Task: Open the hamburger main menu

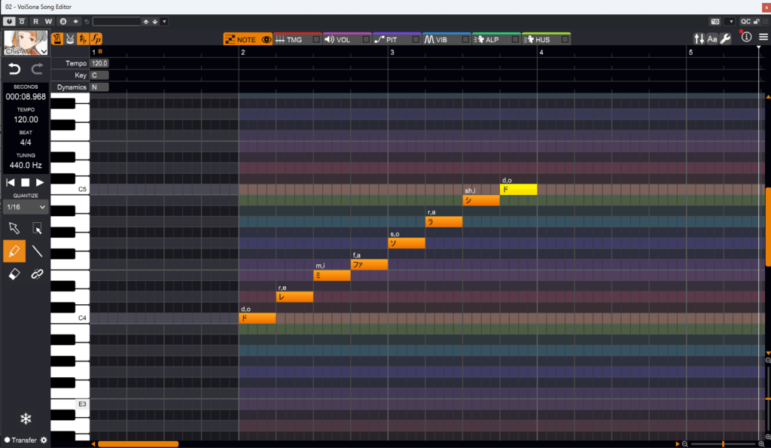Action: click(x=763, y=38)
